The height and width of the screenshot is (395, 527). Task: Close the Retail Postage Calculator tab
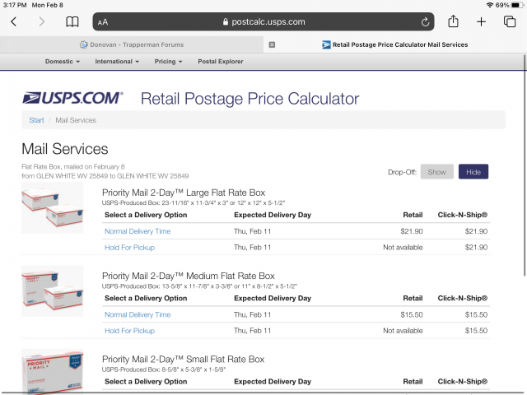tap(273, 44)
